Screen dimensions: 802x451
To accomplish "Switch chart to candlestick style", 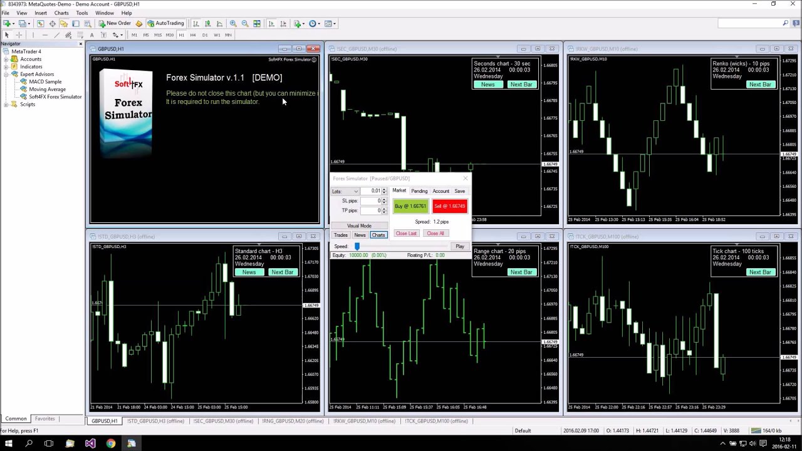I will click(x=208, y=23).
